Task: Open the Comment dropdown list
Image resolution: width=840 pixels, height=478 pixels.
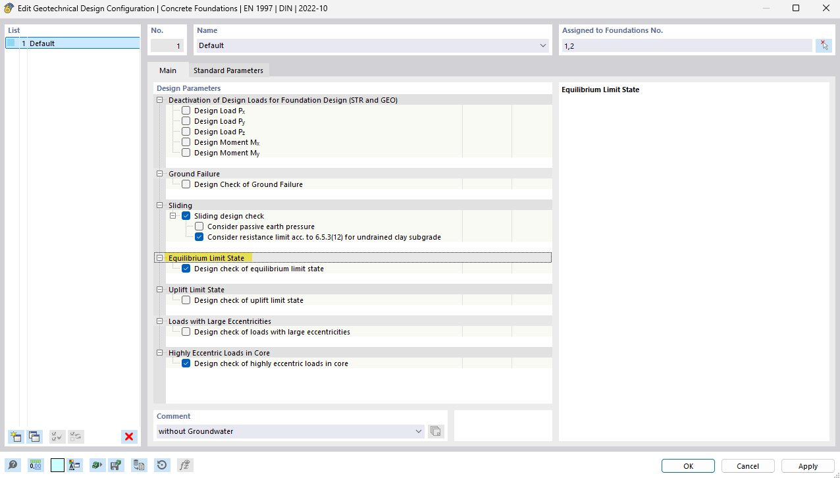Action: coord(419,431)
